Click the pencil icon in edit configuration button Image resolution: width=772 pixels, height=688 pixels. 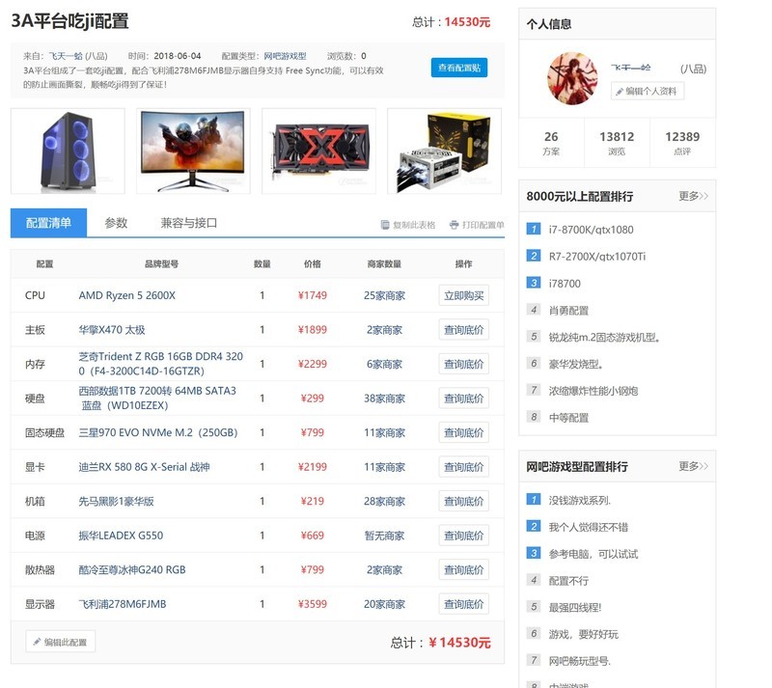pyautogui.click(x=37, y=642)
